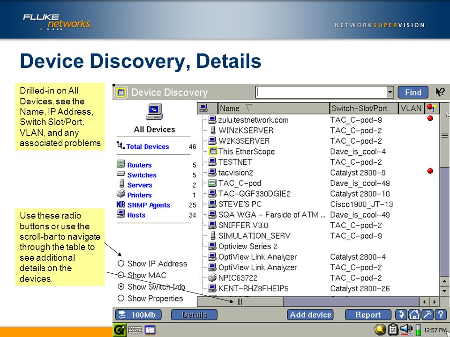450x337 pixels.
Task: Click the horizontal scrollbar right arrow
Action: (435, 302)
